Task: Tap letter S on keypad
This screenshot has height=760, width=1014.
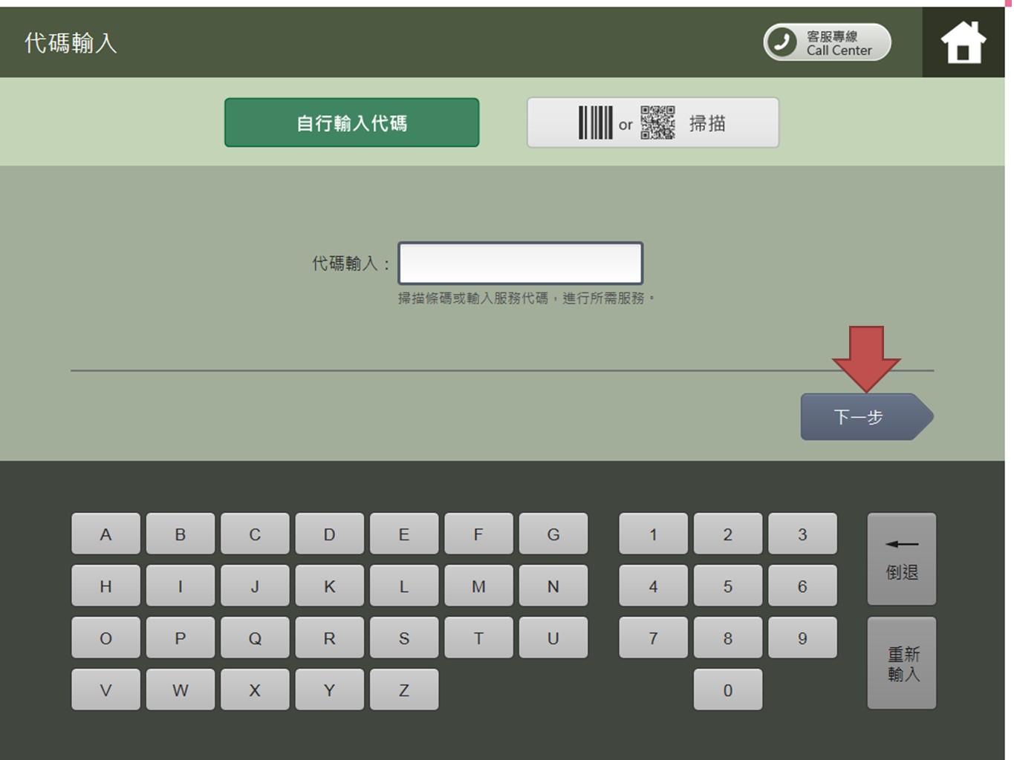Action: tap(404, 638)
